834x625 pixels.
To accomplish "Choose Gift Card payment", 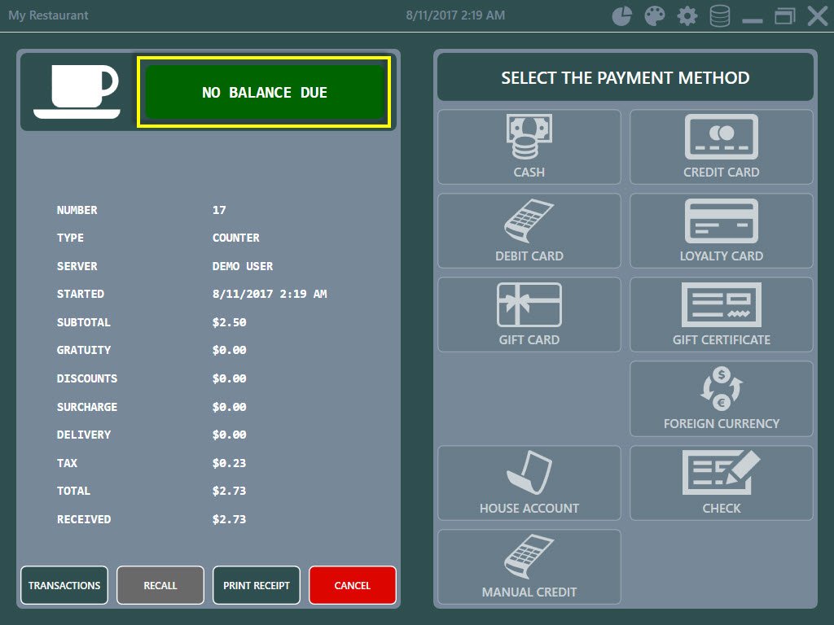I will pos(529,315).
